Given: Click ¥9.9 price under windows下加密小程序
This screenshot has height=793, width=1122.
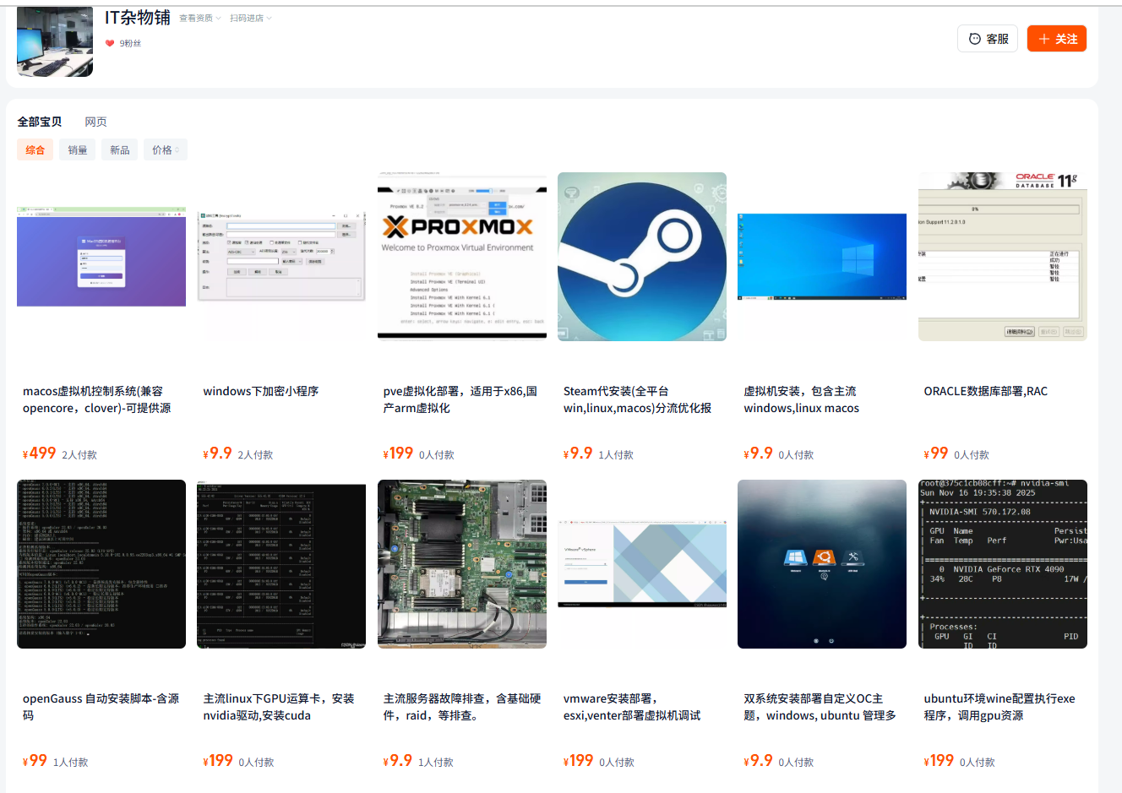Looking at the screenshot, I should 218,454.
